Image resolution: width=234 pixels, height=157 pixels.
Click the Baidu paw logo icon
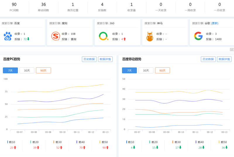8,36
